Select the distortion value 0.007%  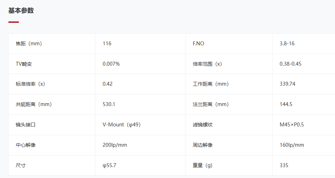111,64
